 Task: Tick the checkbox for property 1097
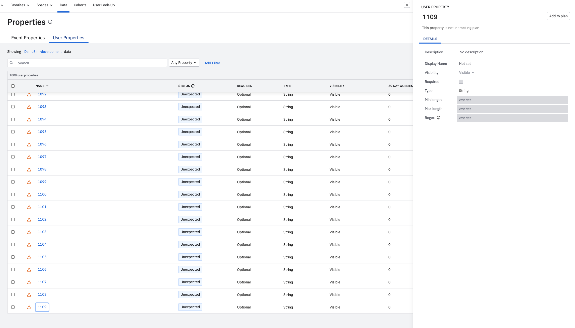pos(13,157)
